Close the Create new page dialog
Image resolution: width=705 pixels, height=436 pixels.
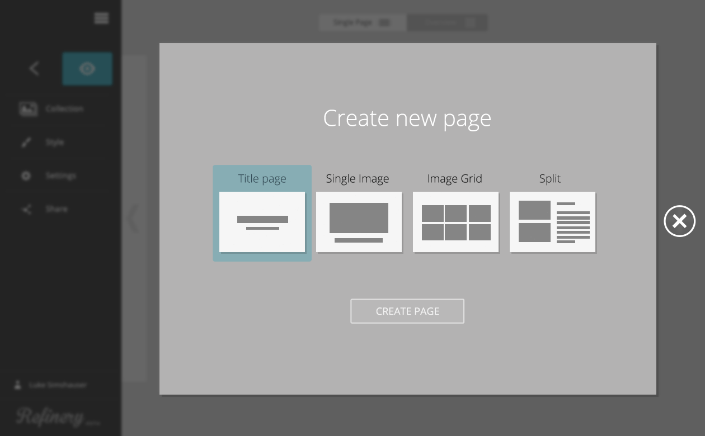point(679,221)
